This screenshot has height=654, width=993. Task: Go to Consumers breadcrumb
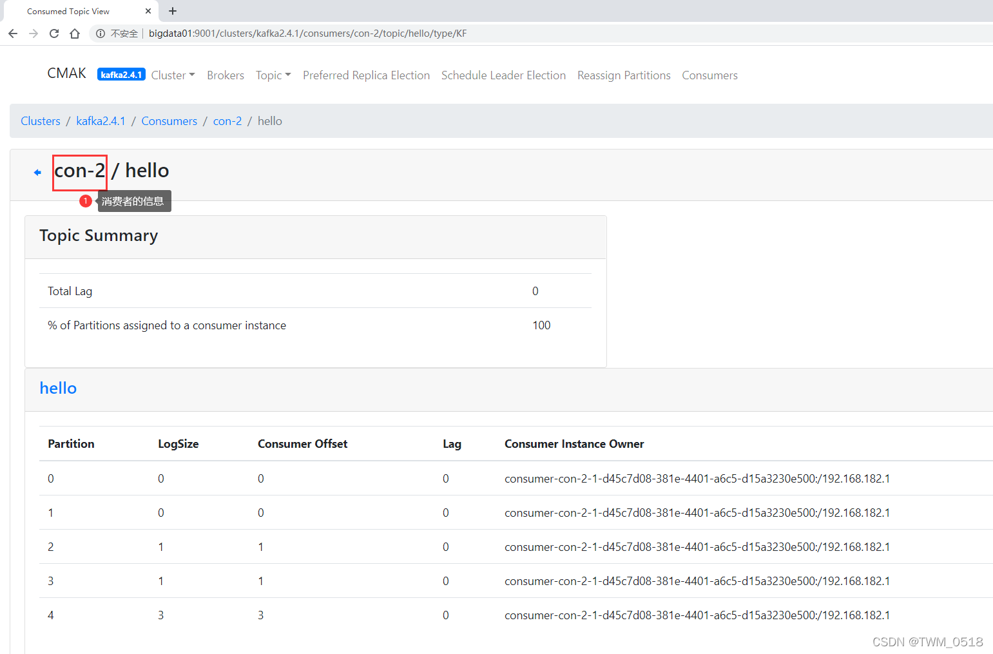point(169,121)
